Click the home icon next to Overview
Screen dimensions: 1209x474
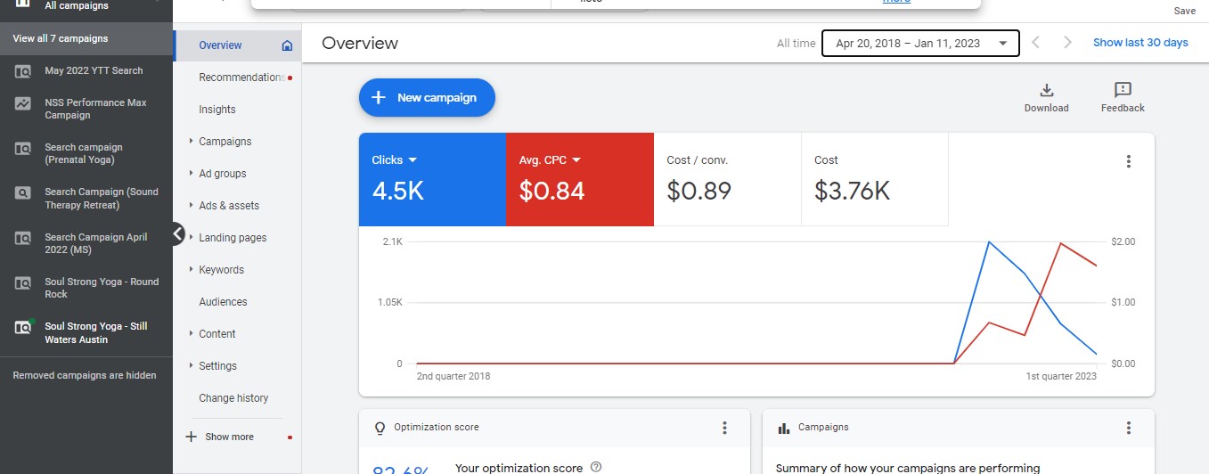[x=287, y=45]
